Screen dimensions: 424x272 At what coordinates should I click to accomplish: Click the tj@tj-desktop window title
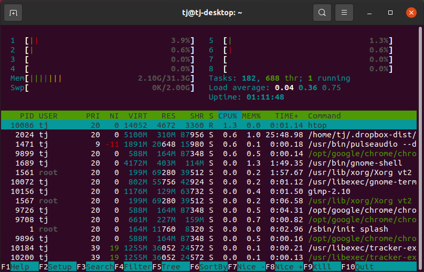[212, 13]
